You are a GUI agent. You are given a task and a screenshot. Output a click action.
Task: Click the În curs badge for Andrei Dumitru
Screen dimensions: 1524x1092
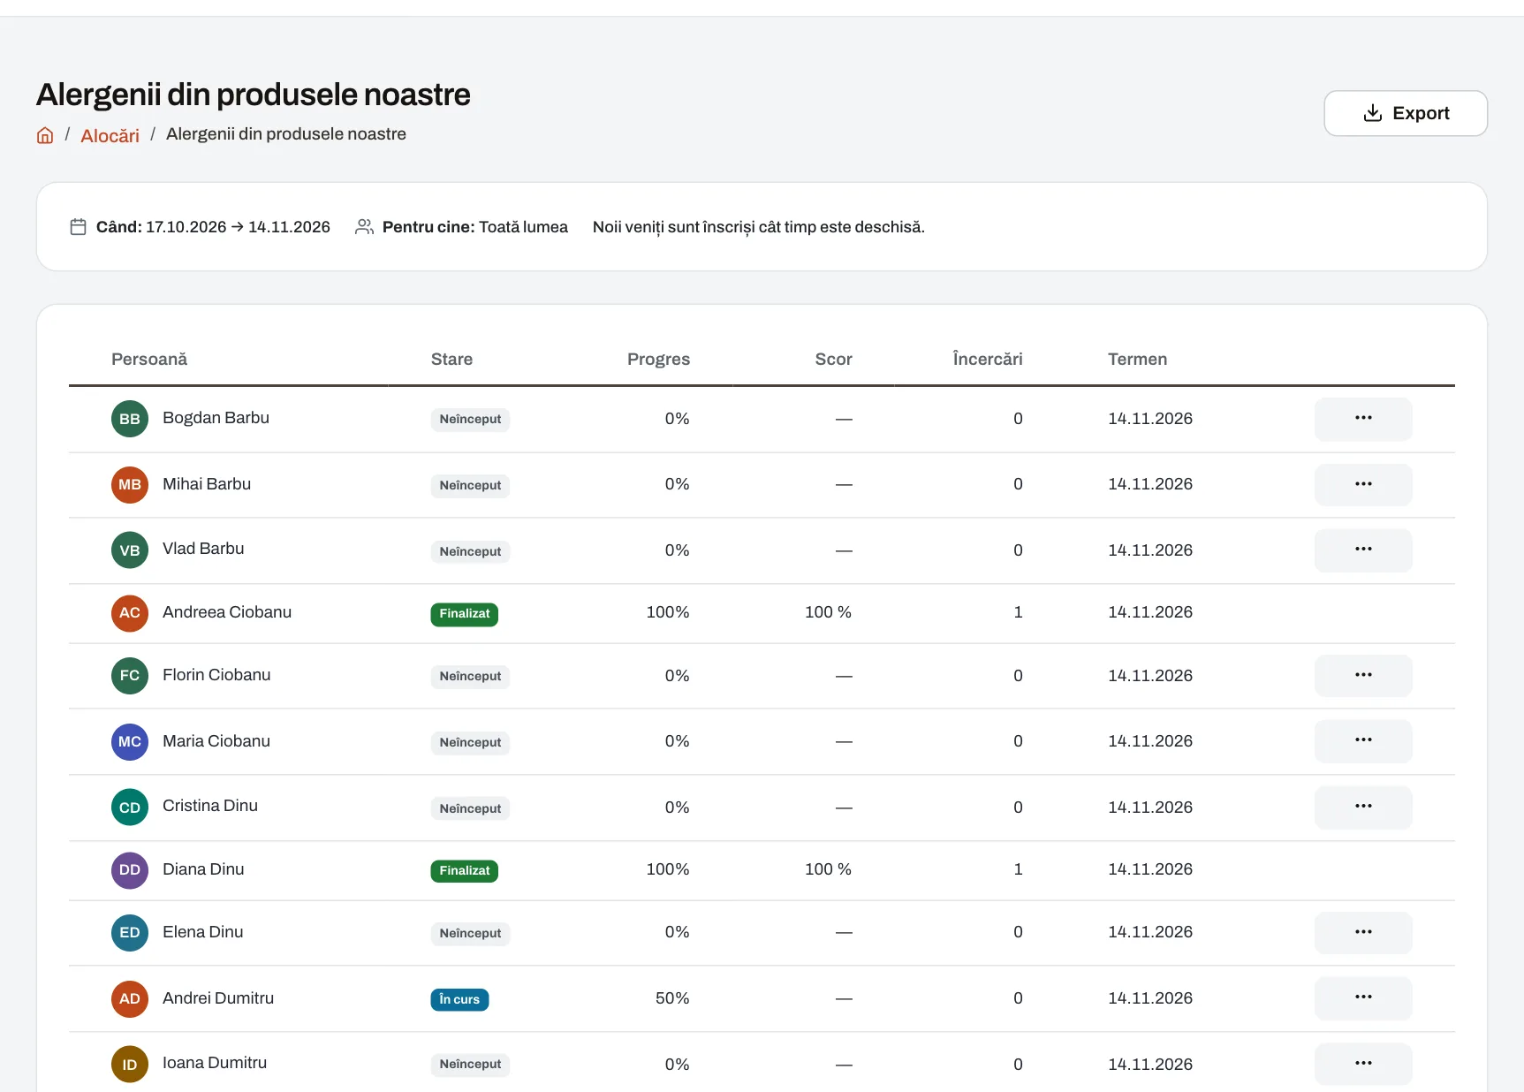pyautogui.click(x=459, y=999)
